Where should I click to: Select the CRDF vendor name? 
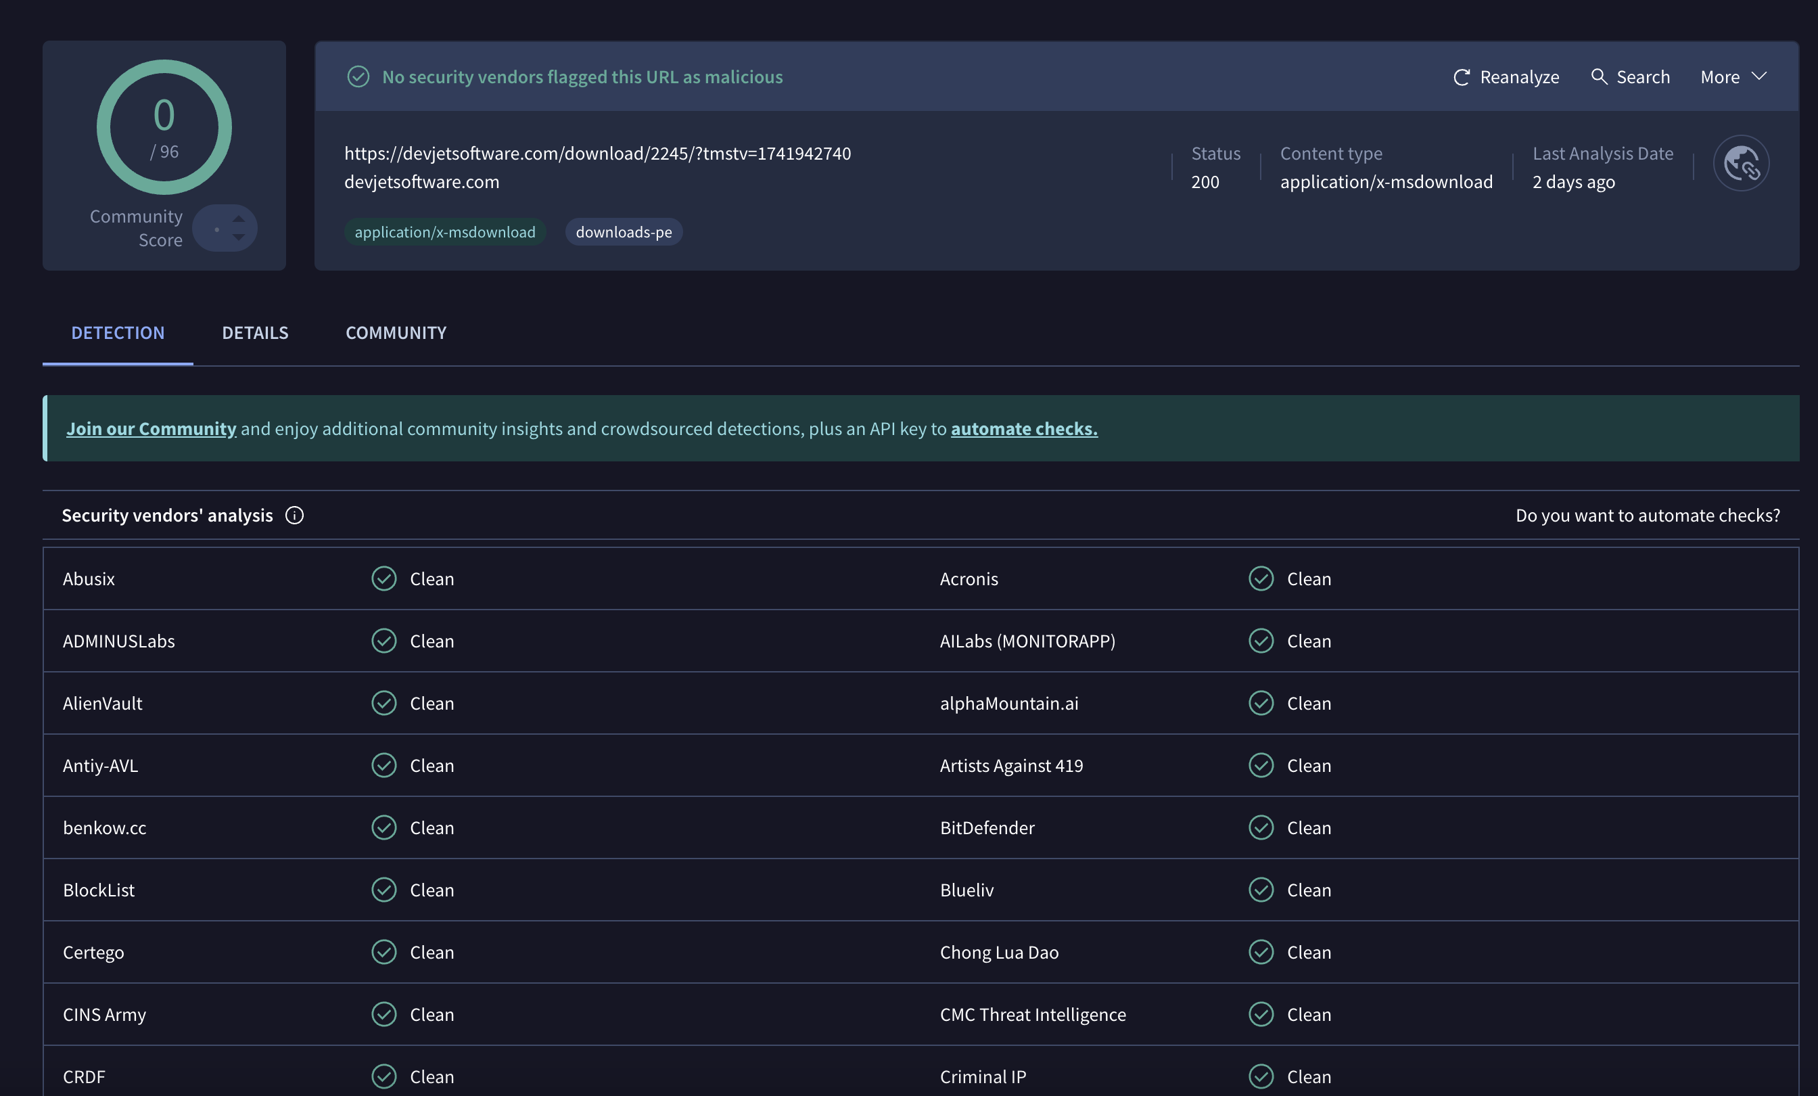tap(84, 1077)
